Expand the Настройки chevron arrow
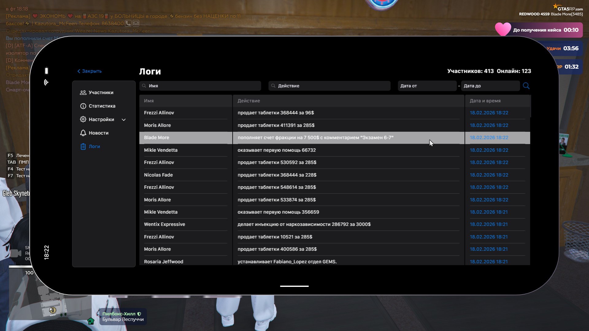 pos(124,120)
